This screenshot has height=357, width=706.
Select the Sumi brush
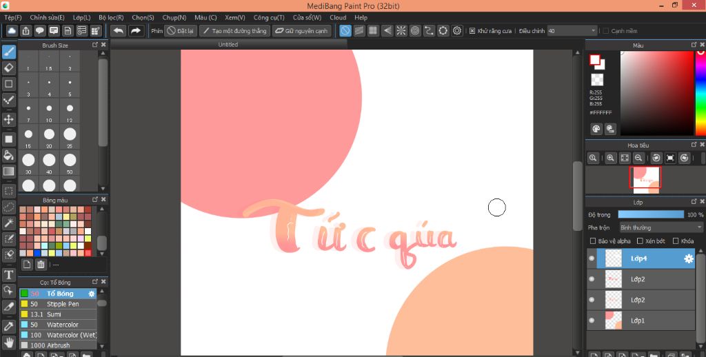tap(58, 314)
